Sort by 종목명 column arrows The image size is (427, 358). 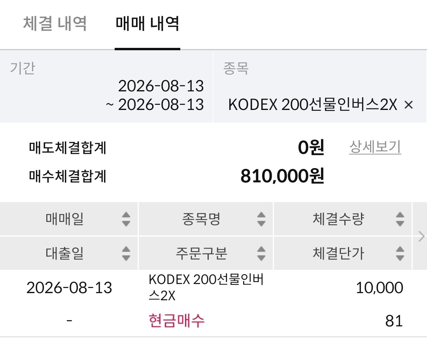point(261,219)
